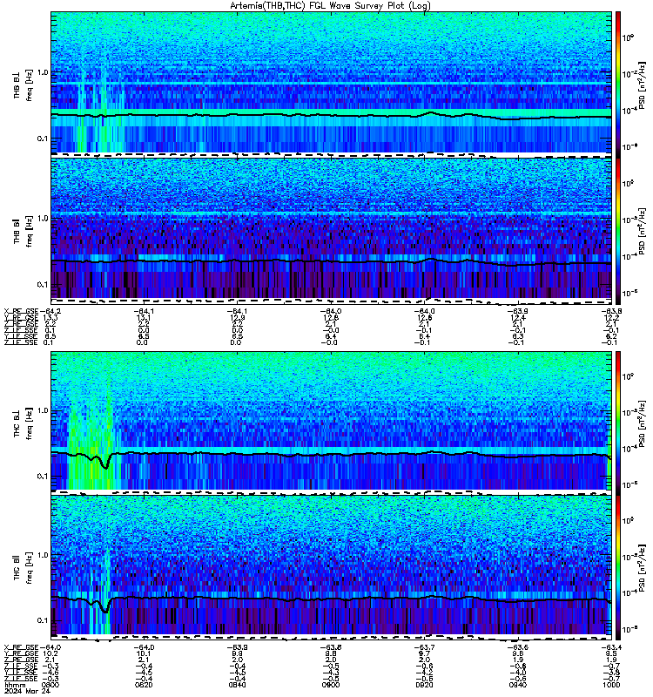Click the THC B-parallel panel color bar
Screen dimensions: 653x697
click(x=618, y=567)
